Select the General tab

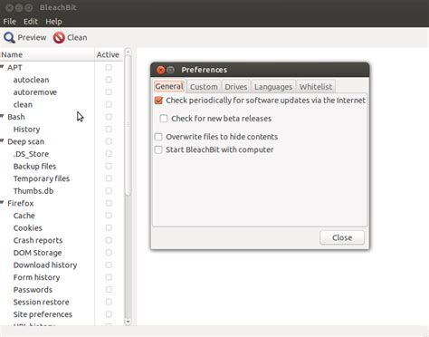click(x=169, y=86)
